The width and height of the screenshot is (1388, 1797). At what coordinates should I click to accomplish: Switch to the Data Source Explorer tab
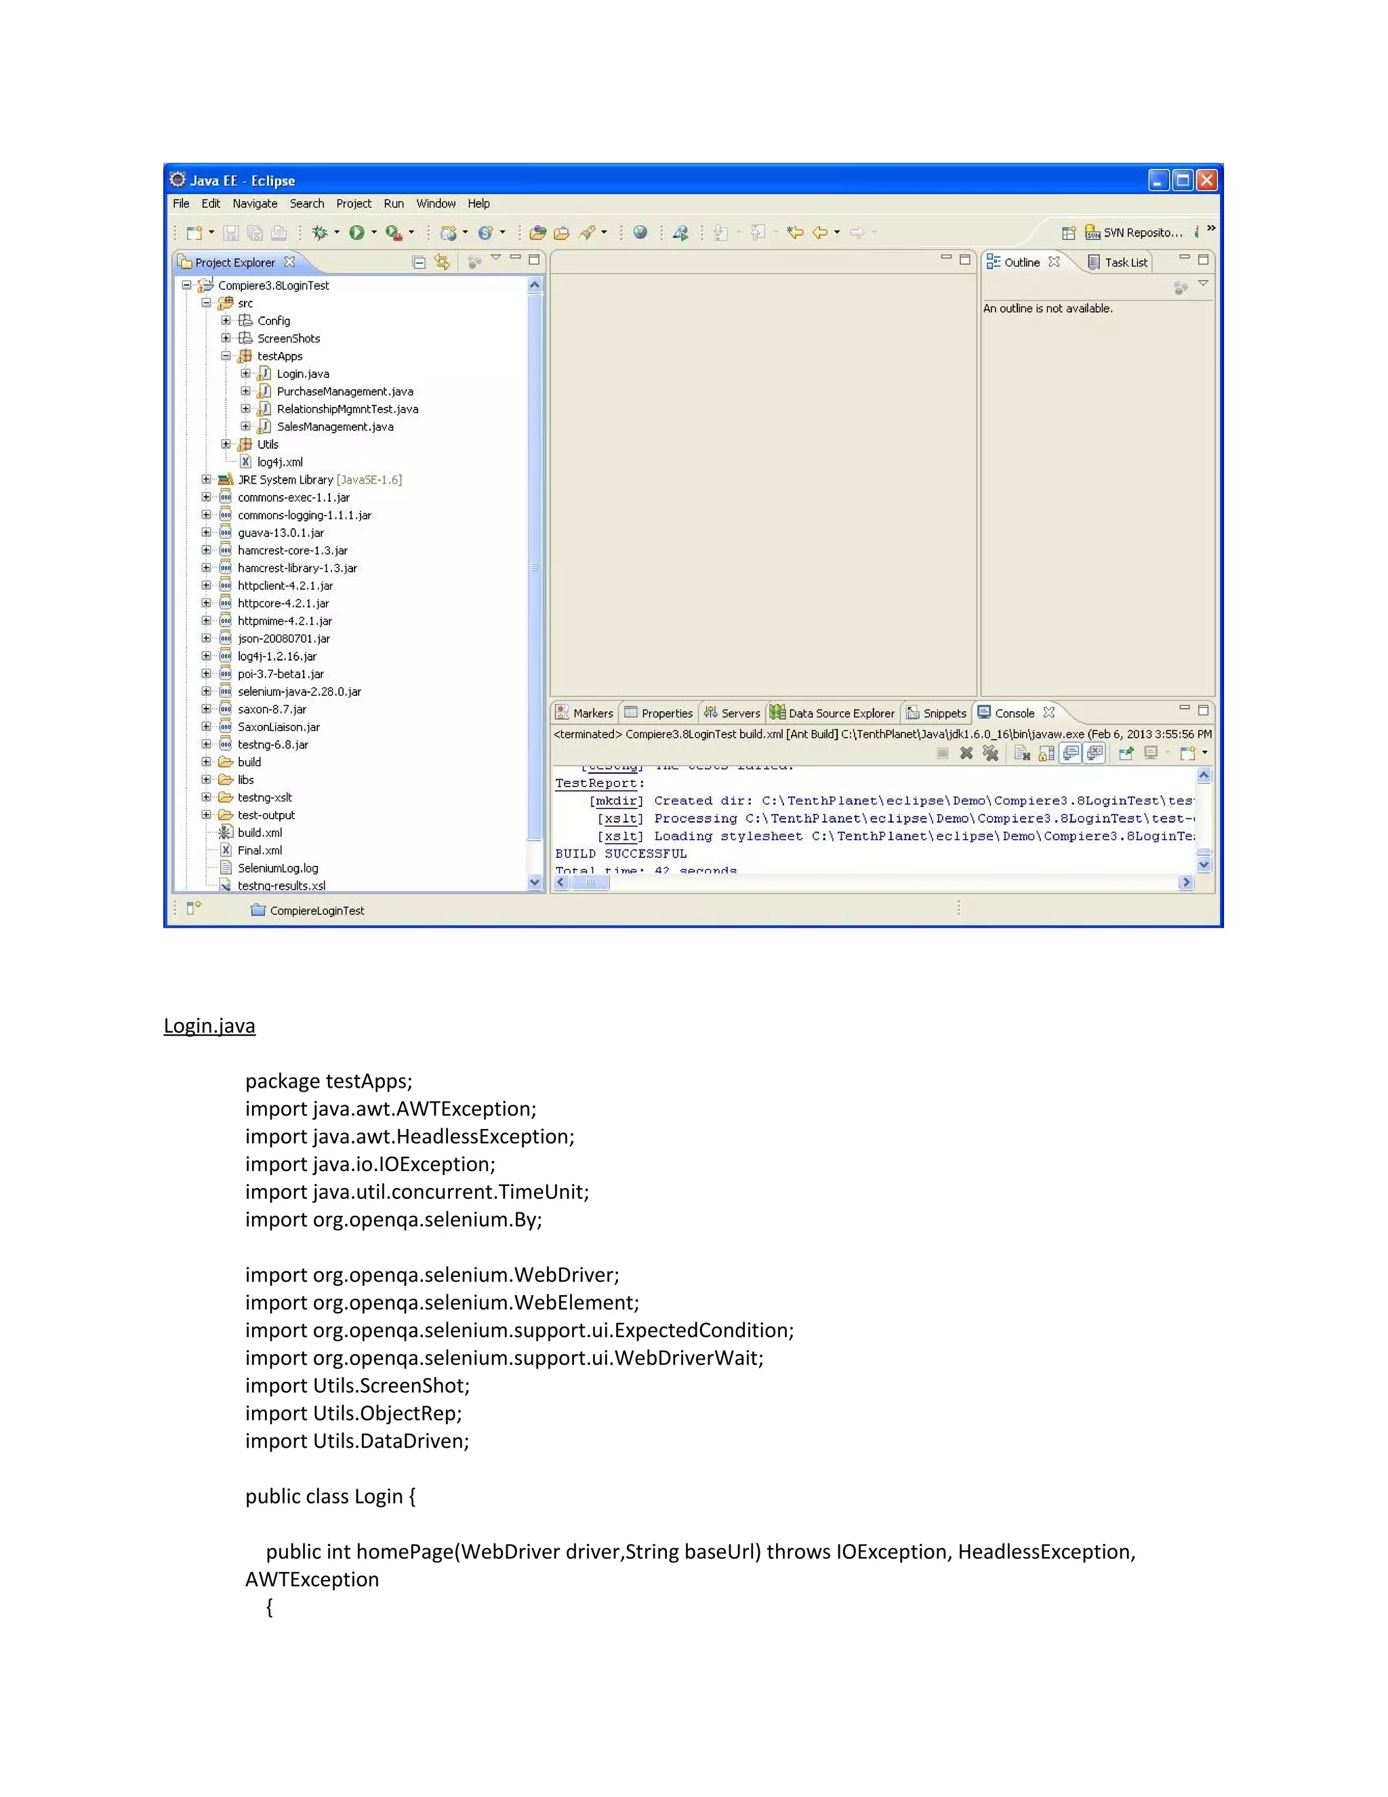(x=833, y=713)
